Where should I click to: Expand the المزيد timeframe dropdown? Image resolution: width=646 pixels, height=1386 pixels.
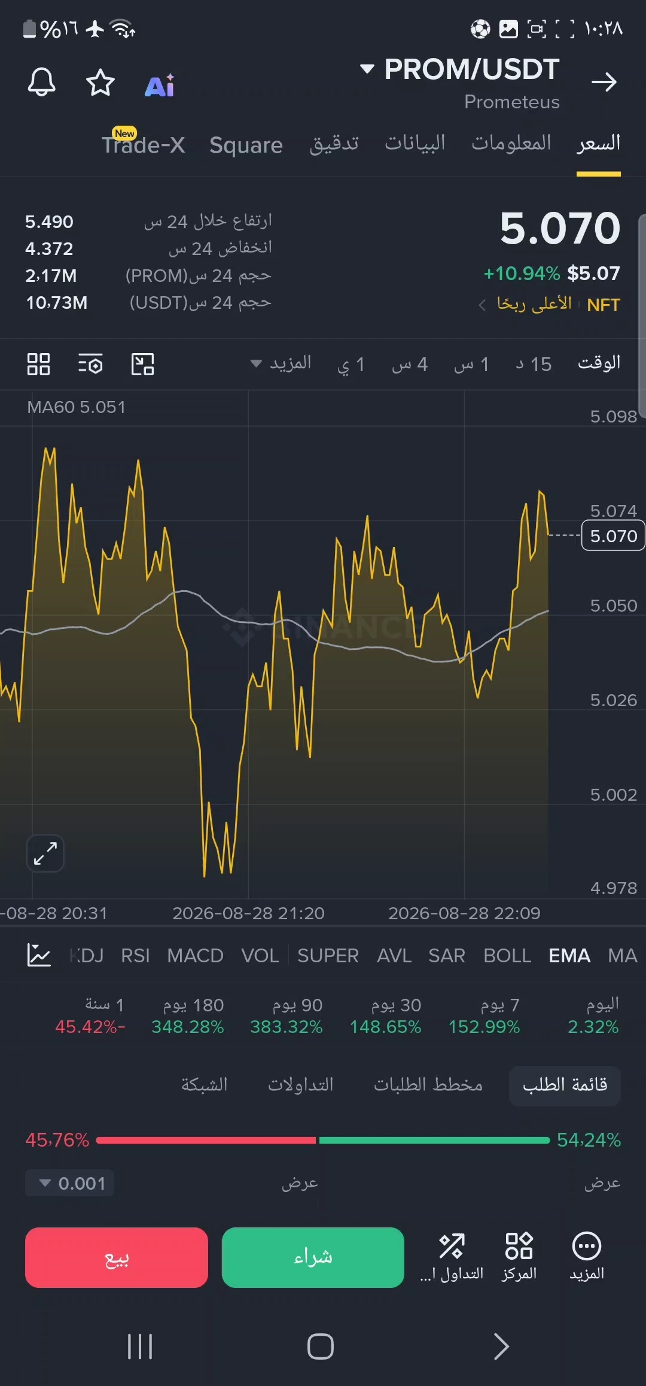(281, 363)
